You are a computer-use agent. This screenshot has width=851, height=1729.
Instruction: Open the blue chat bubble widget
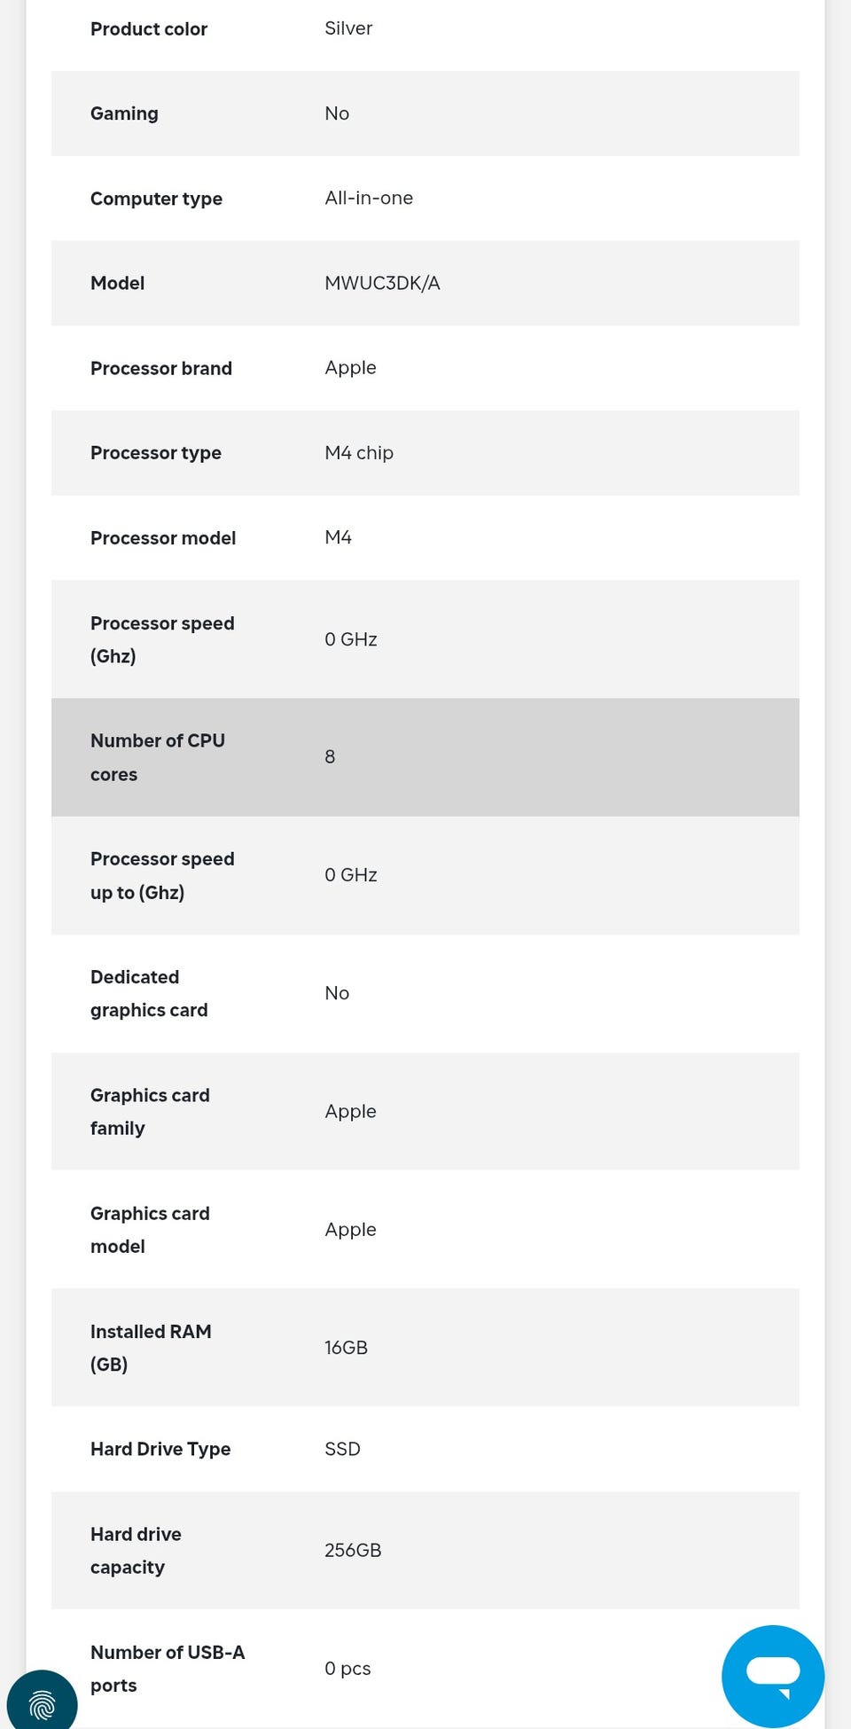coord(773,1676)
